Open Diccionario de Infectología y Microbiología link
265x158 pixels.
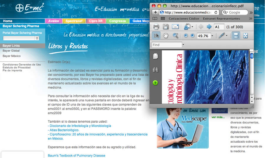coord(79,126)
